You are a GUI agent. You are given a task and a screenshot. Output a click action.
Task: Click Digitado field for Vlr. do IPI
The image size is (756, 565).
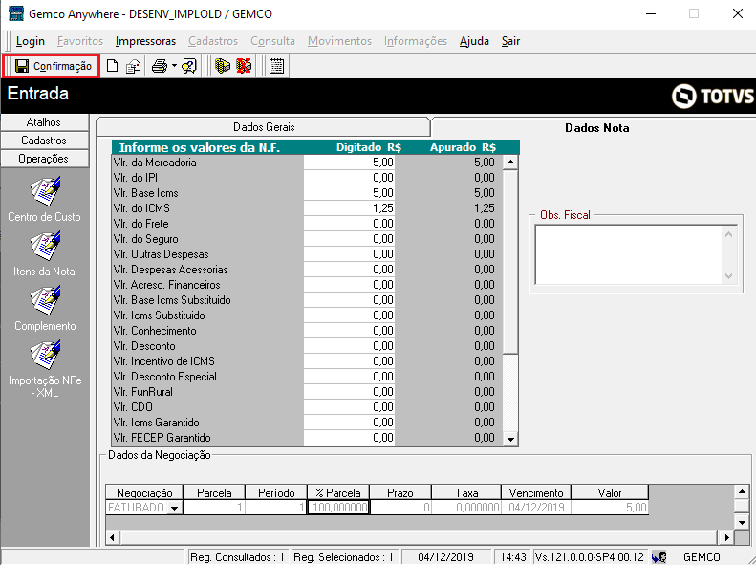tap(349, 178)
